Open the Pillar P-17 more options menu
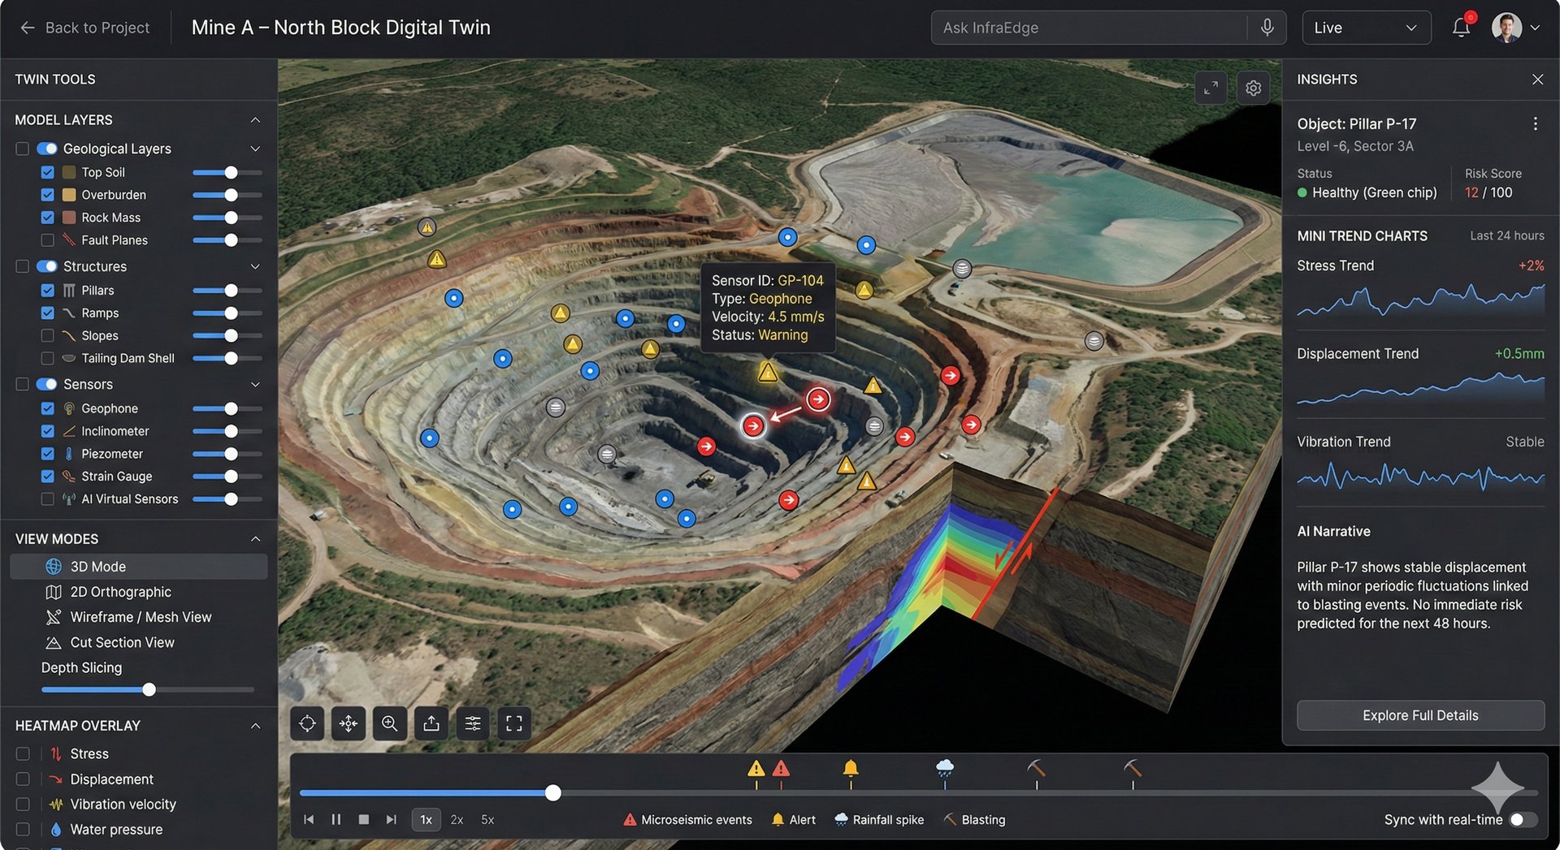This screenshot has width=1560, height=850. (x=1535, y=123)
